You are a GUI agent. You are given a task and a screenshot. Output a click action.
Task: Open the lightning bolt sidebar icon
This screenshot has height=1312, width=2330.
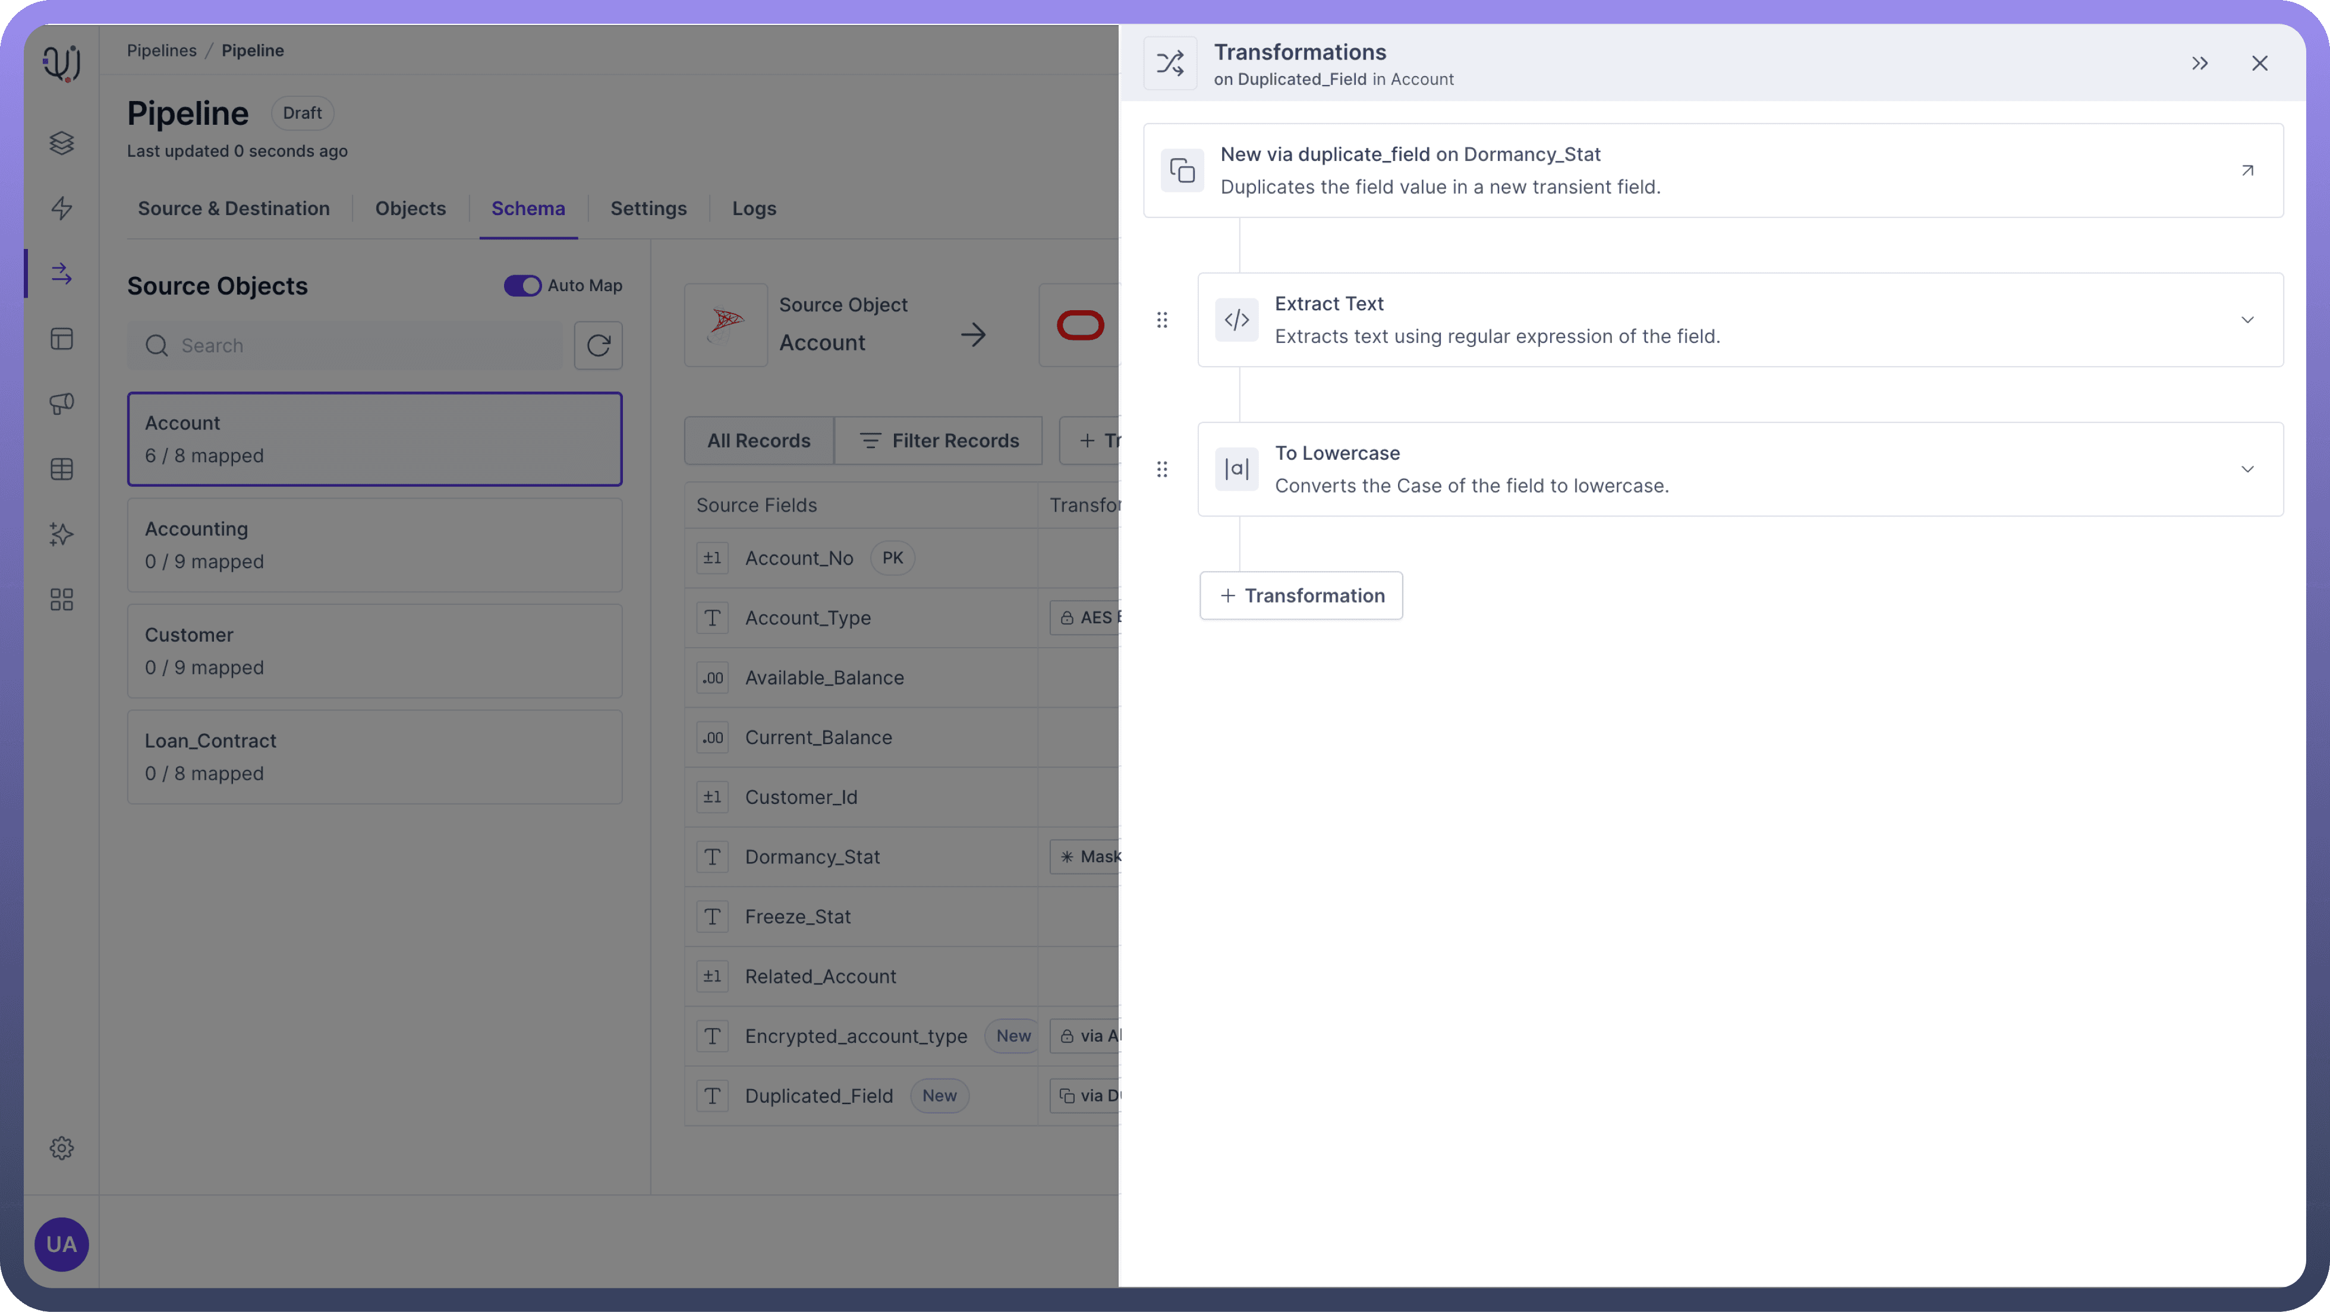61,208
